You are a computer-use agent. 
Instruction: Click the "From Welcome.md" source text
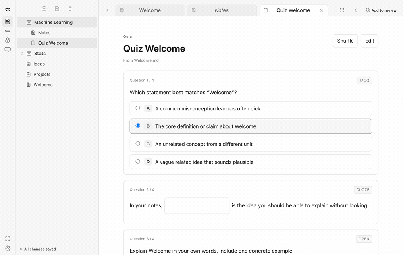(141, 60)
